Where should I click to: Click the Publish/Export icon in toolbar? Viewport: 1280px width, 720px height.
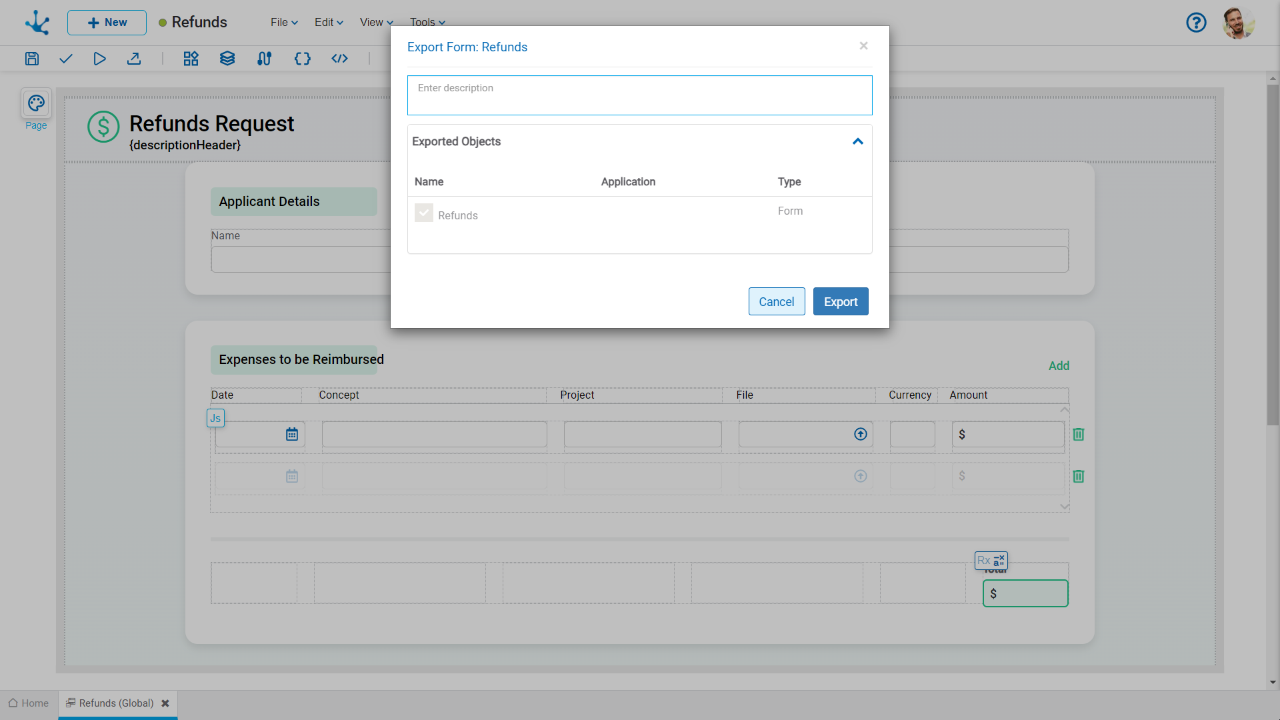(x=135, y=59)
